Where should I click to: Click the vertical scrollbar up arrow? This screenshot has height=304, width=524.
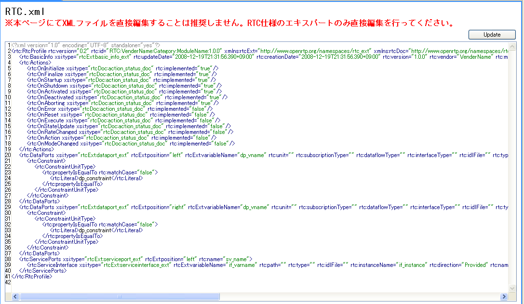(512, 46)
